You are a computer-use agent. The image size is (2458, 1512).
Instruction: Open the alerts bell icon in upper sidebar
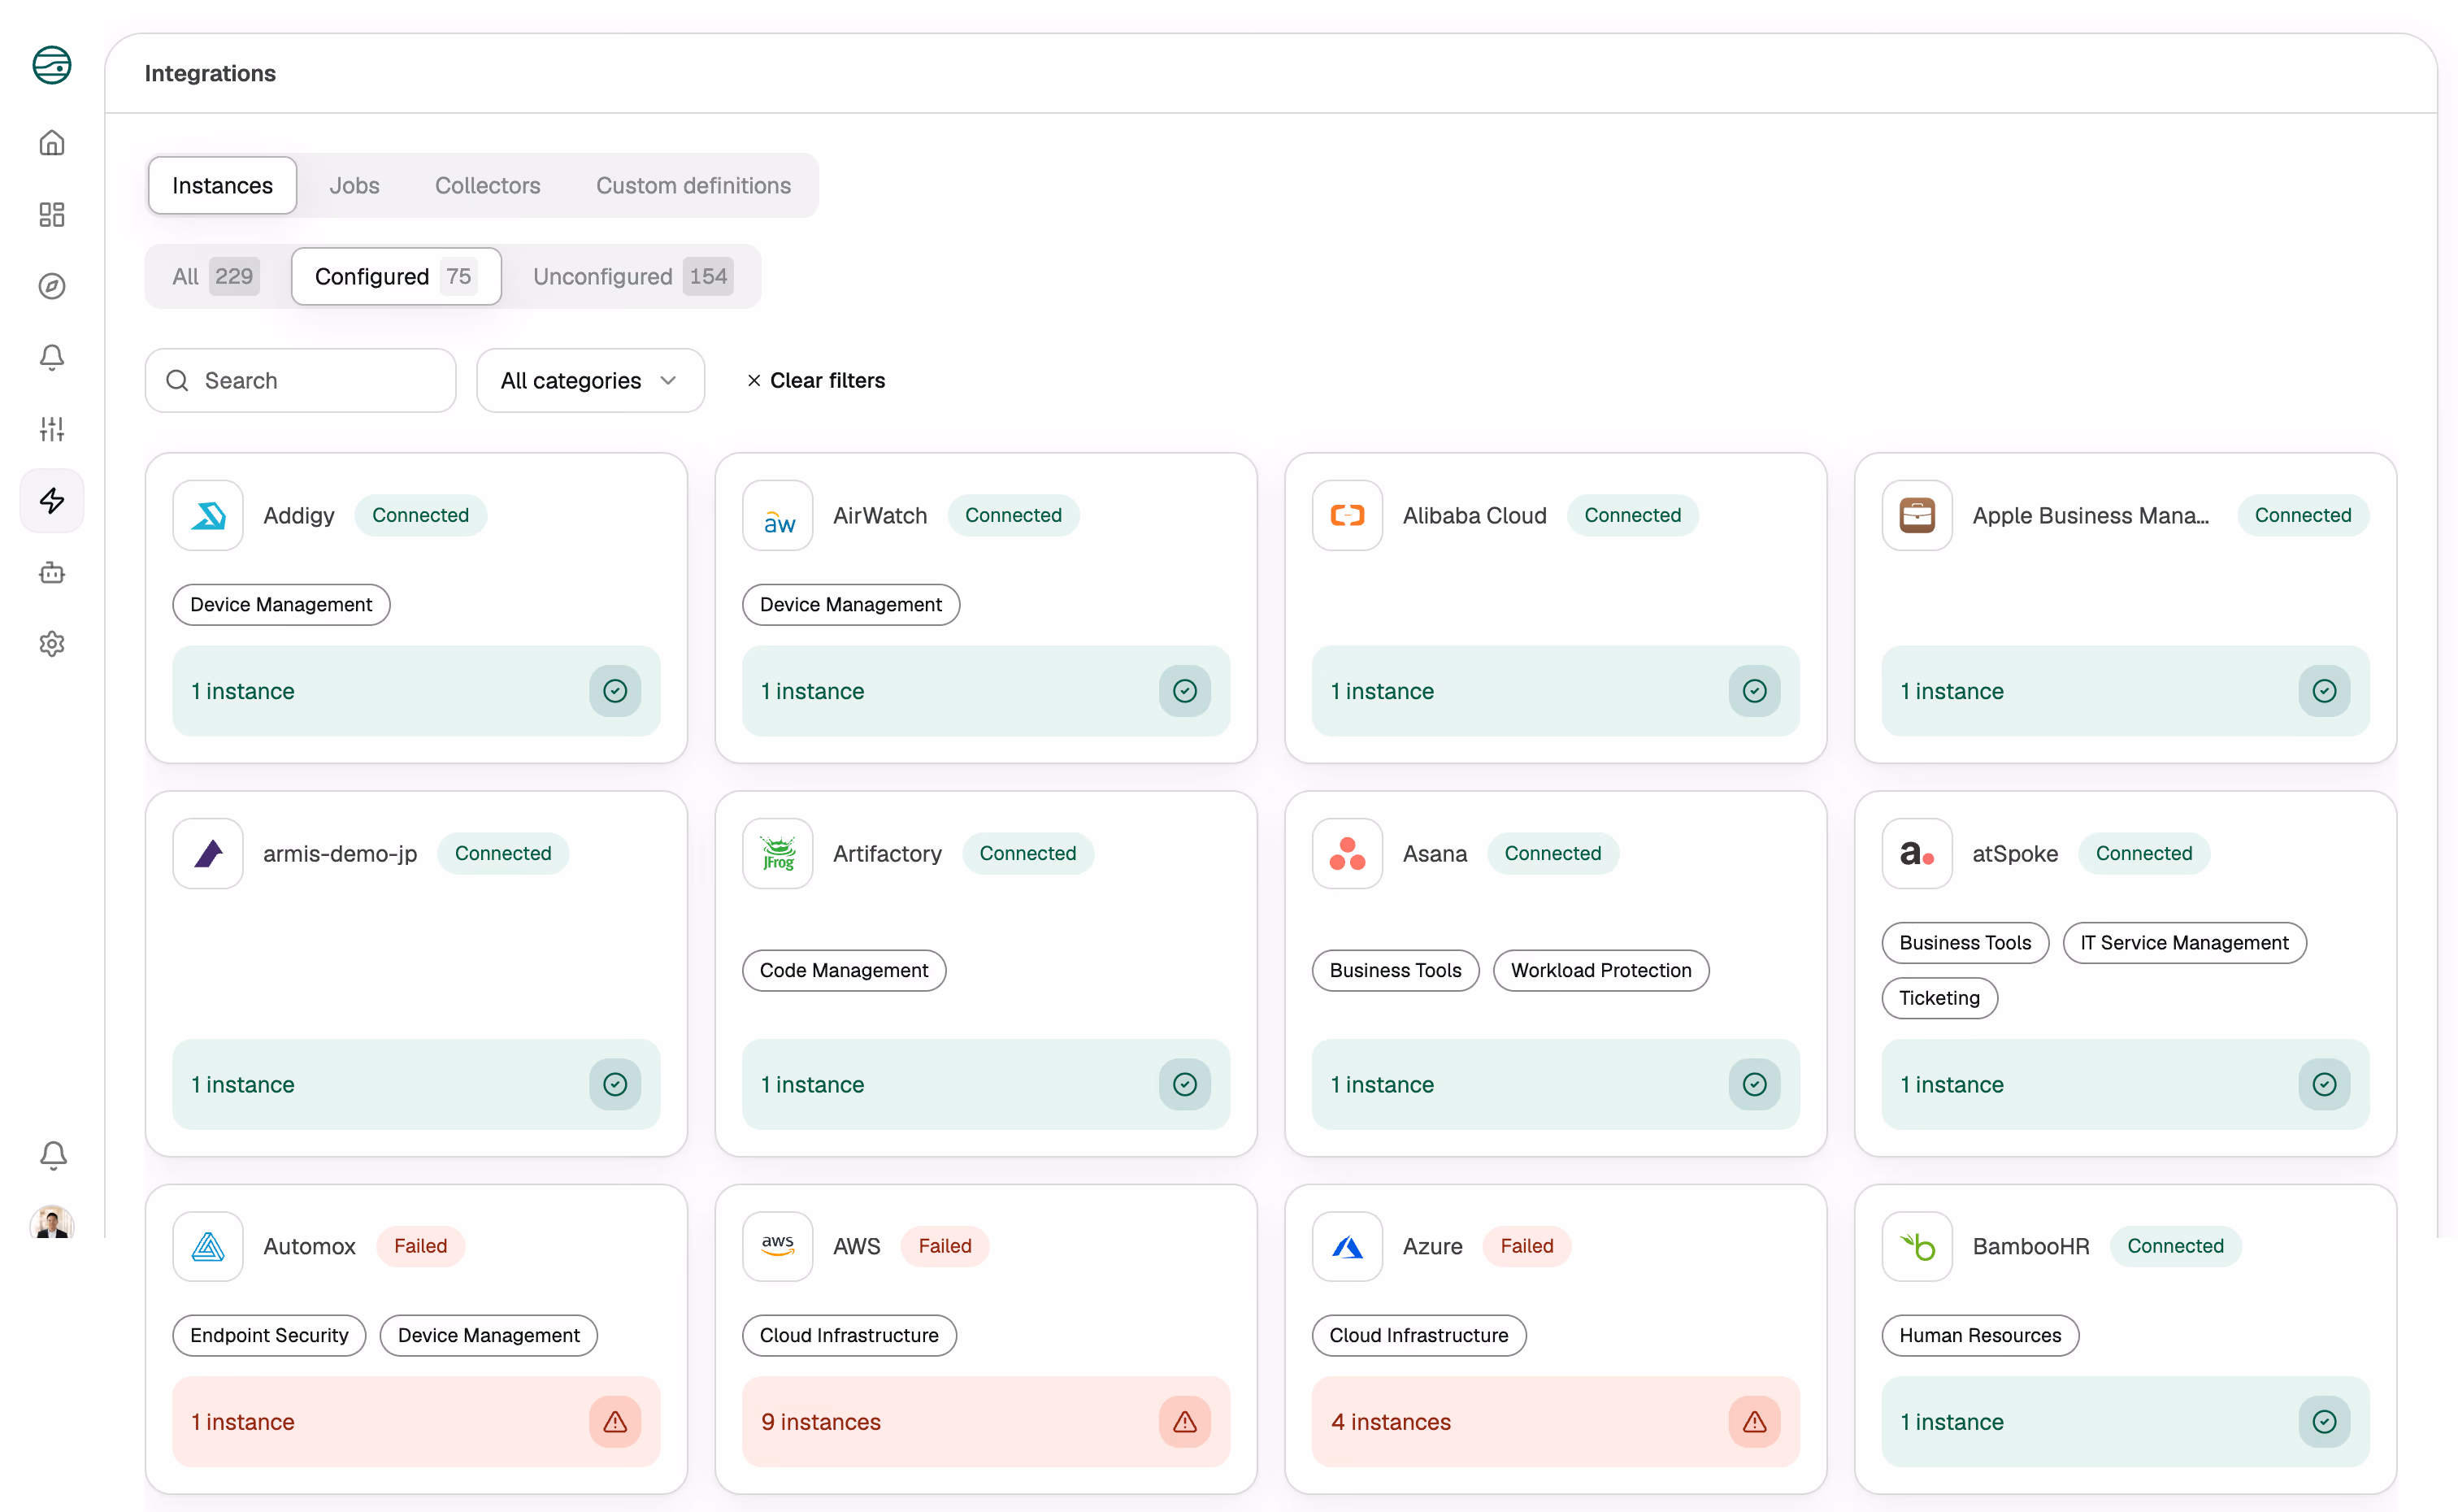click(52, 358)
